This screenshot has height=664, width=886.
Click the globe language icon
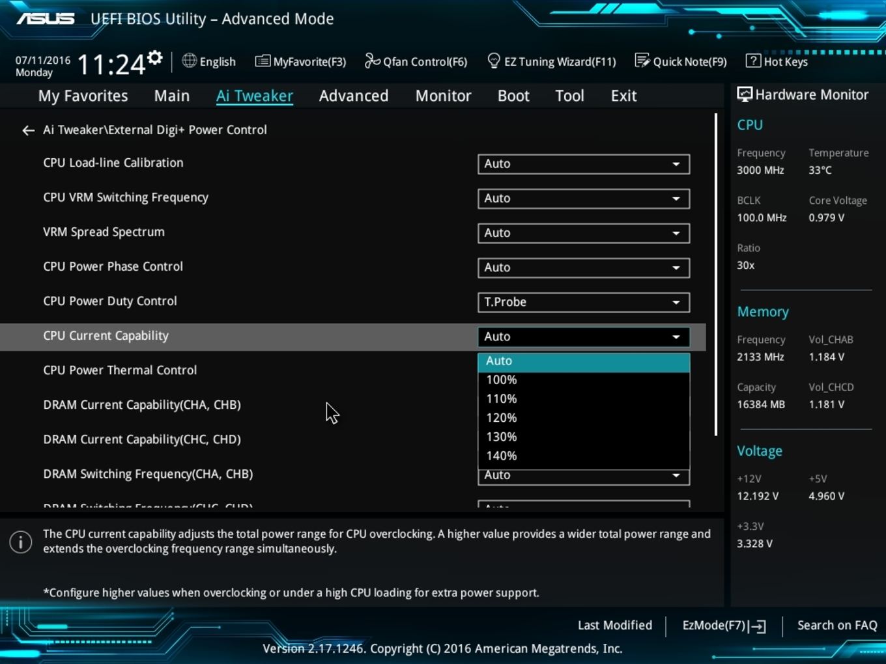189,61
